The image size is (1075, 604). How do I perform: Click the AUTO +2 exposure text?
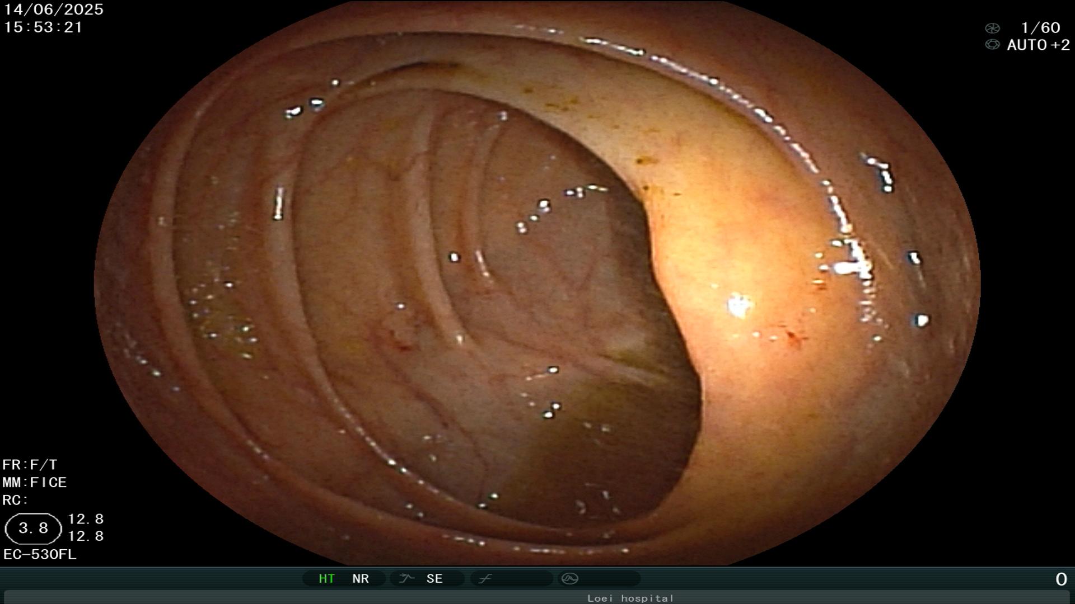point(1038,45)
